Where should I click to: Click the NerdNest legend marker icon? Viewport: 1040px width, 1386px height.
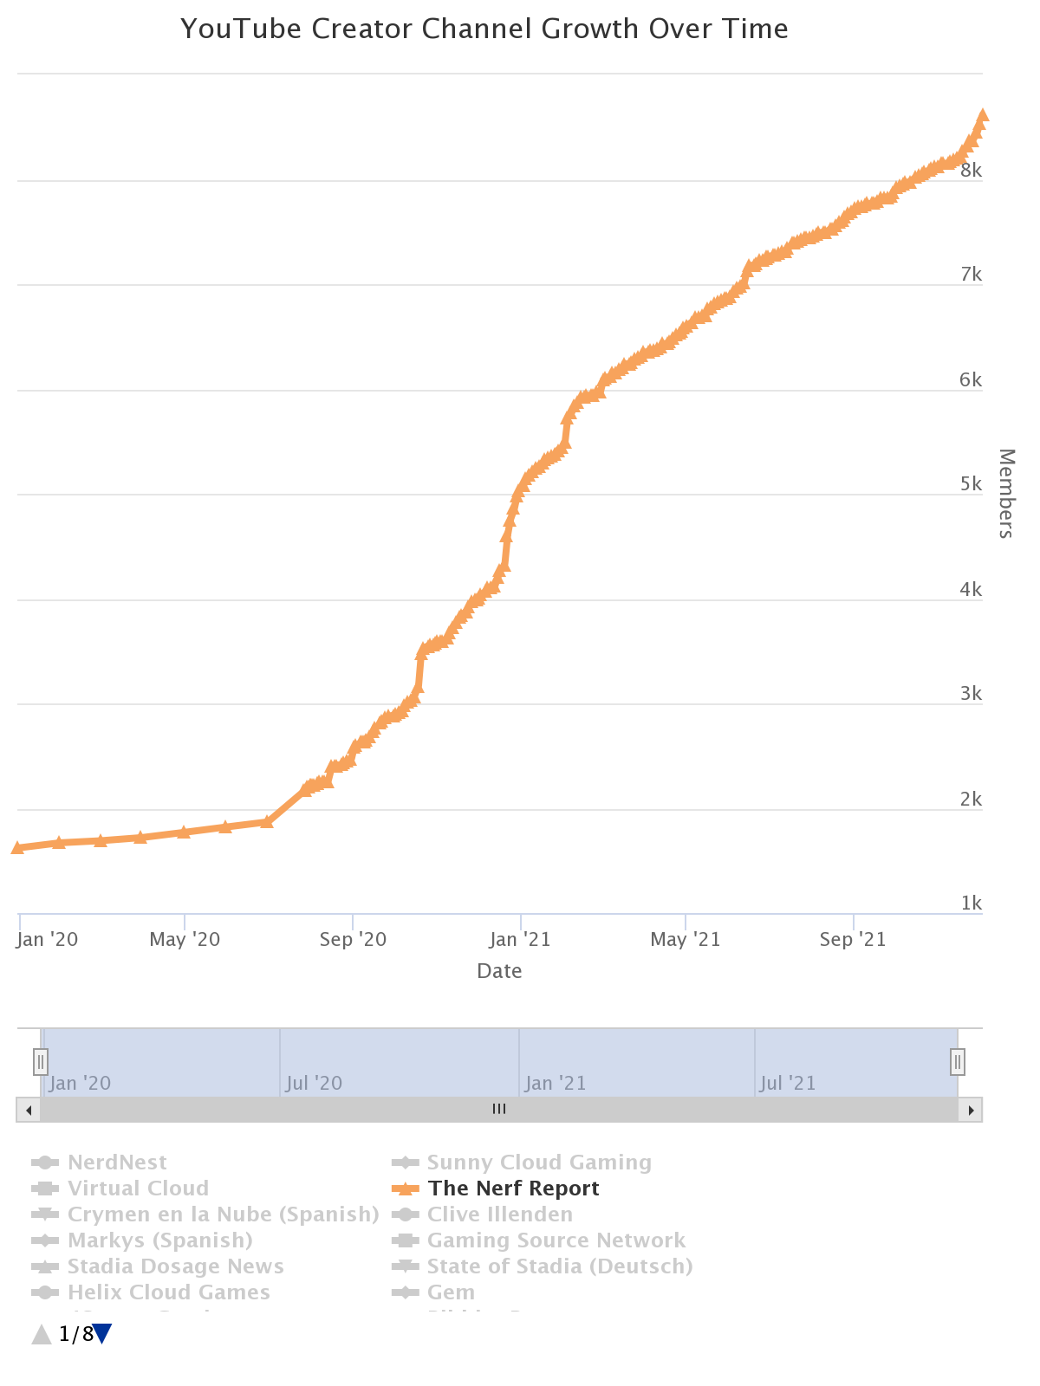(x=45, y=1163)
